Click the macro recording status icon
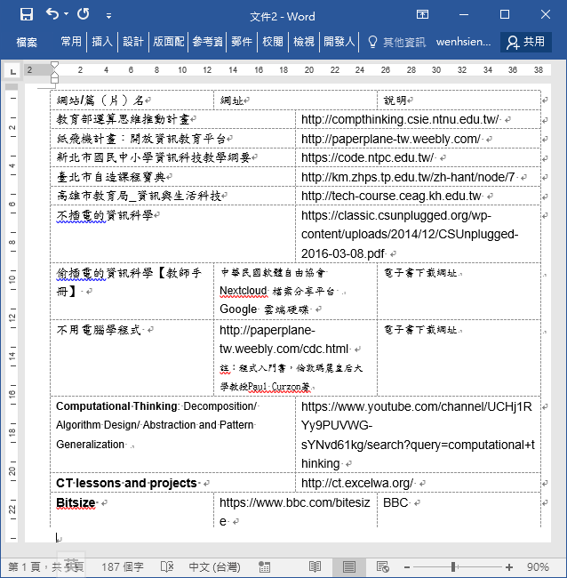This screenshot has width=567, height=578. click(264, 567)
